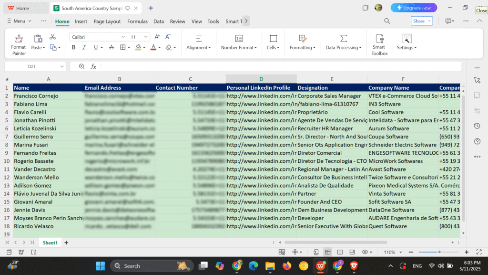Toggle eye protection view icon in status bar

click(x=365, y=252)
